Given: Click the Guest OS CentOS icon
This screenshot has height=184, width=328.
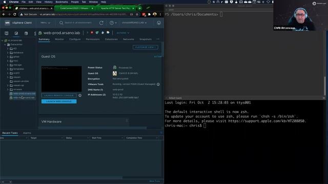Looking at the screenshot, I should tap(115, 73).
